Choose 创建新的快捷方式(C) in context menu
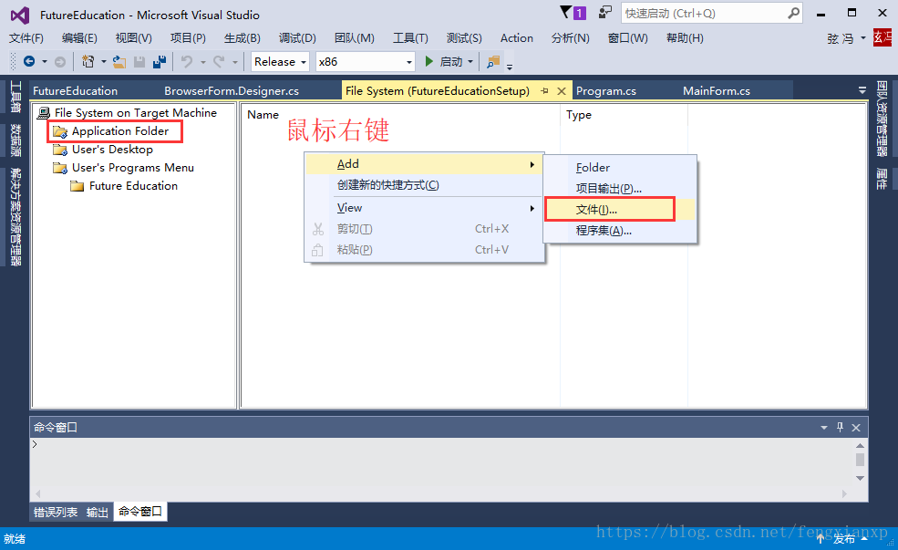 point(424,185)
